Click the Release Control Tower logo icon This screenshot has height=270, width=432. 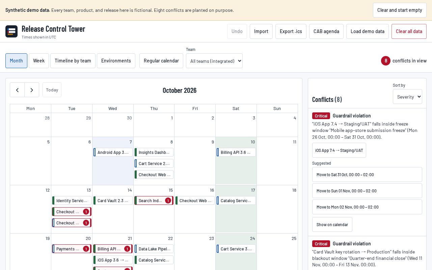11,31
